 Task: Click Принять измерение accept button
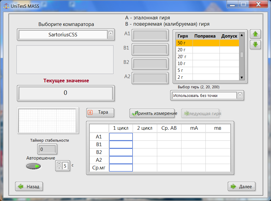154,113
